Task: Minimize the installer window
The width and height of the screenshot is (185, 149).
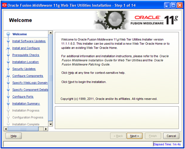Action: point(167,5)
